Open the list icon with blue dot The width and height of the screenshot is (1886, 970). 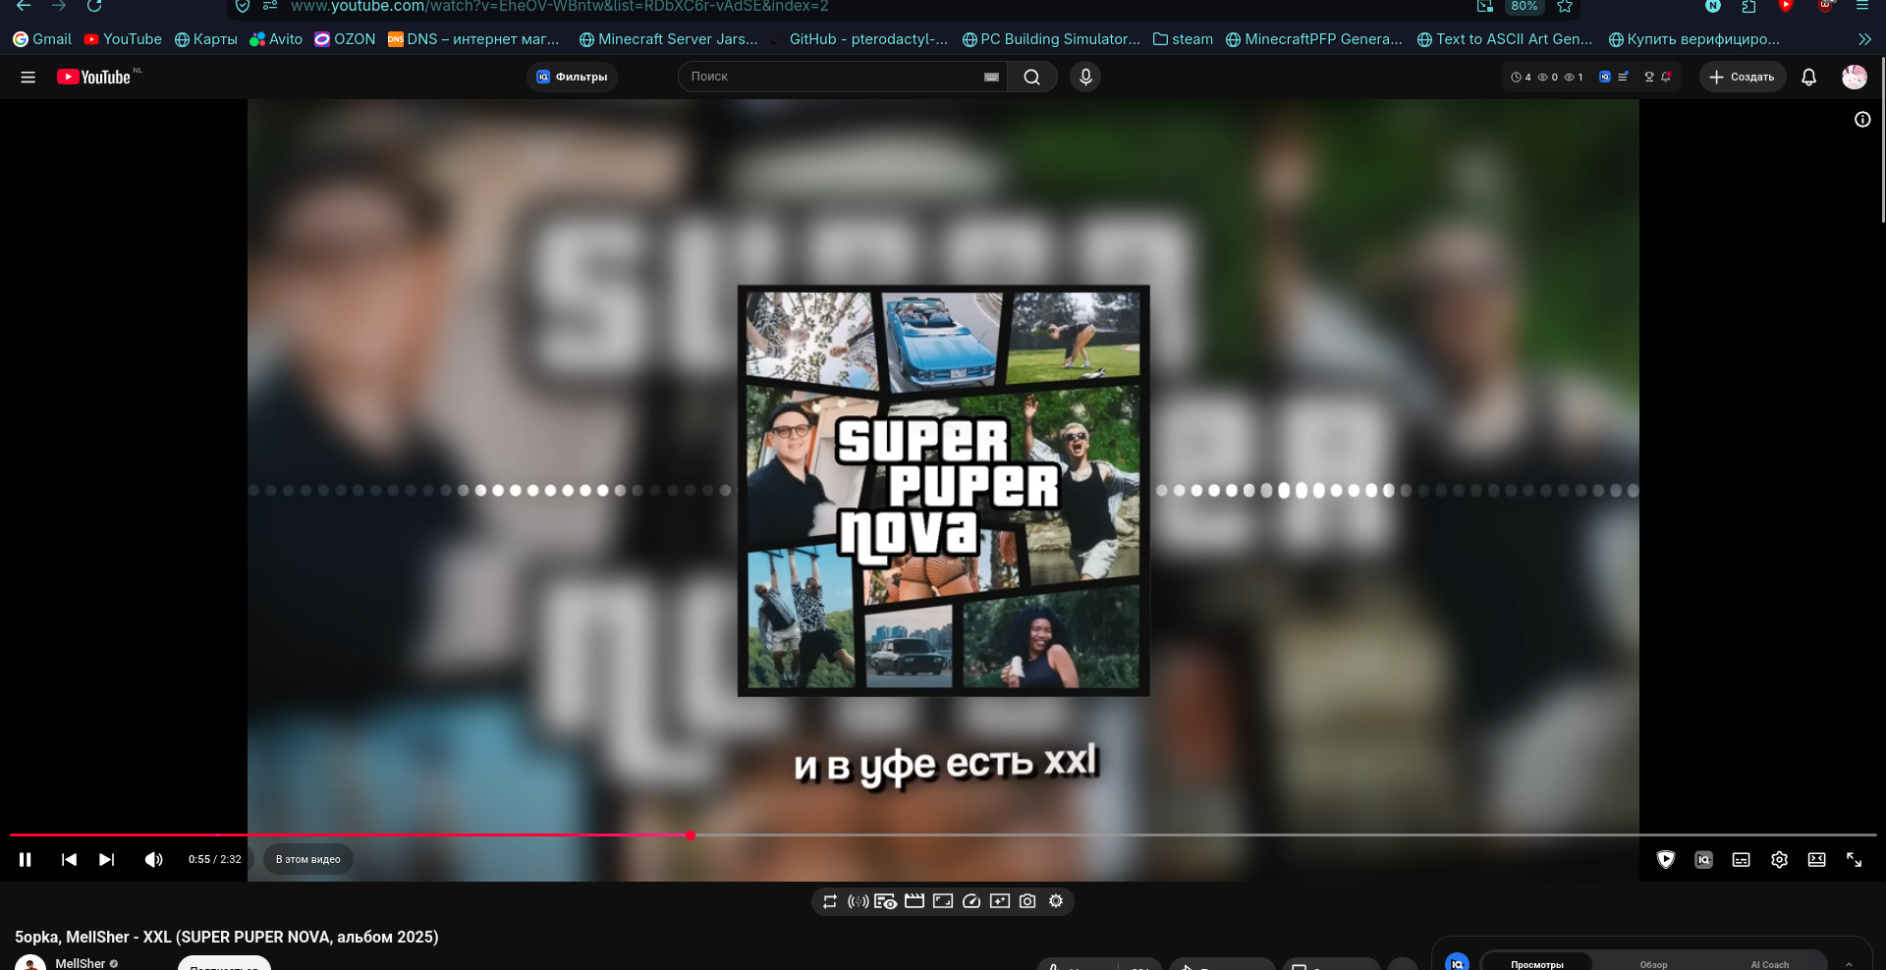point(1623,77)
